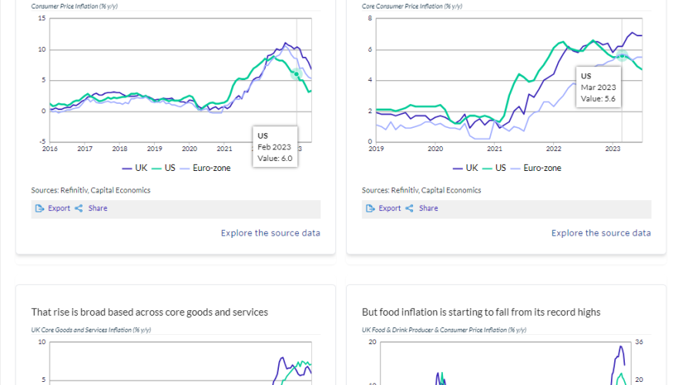The image size is (678, 385).
Task: Open left chart's Explore the source data link
Action: point(270,233)
